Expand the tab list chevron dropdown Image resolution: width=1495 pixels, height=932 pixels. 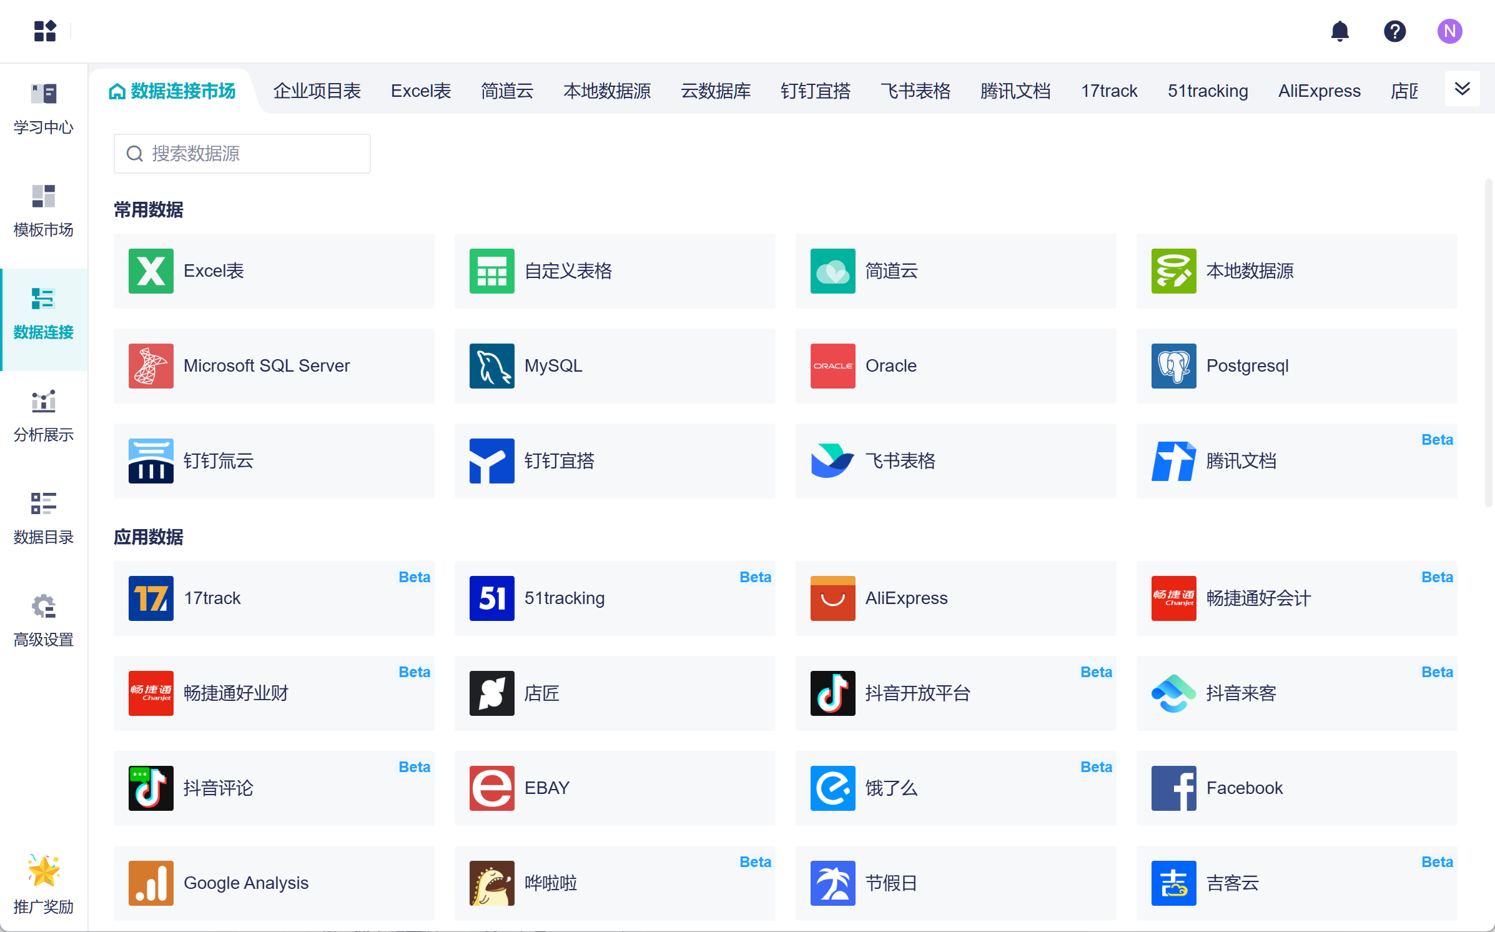click(x=1462, y=89)
